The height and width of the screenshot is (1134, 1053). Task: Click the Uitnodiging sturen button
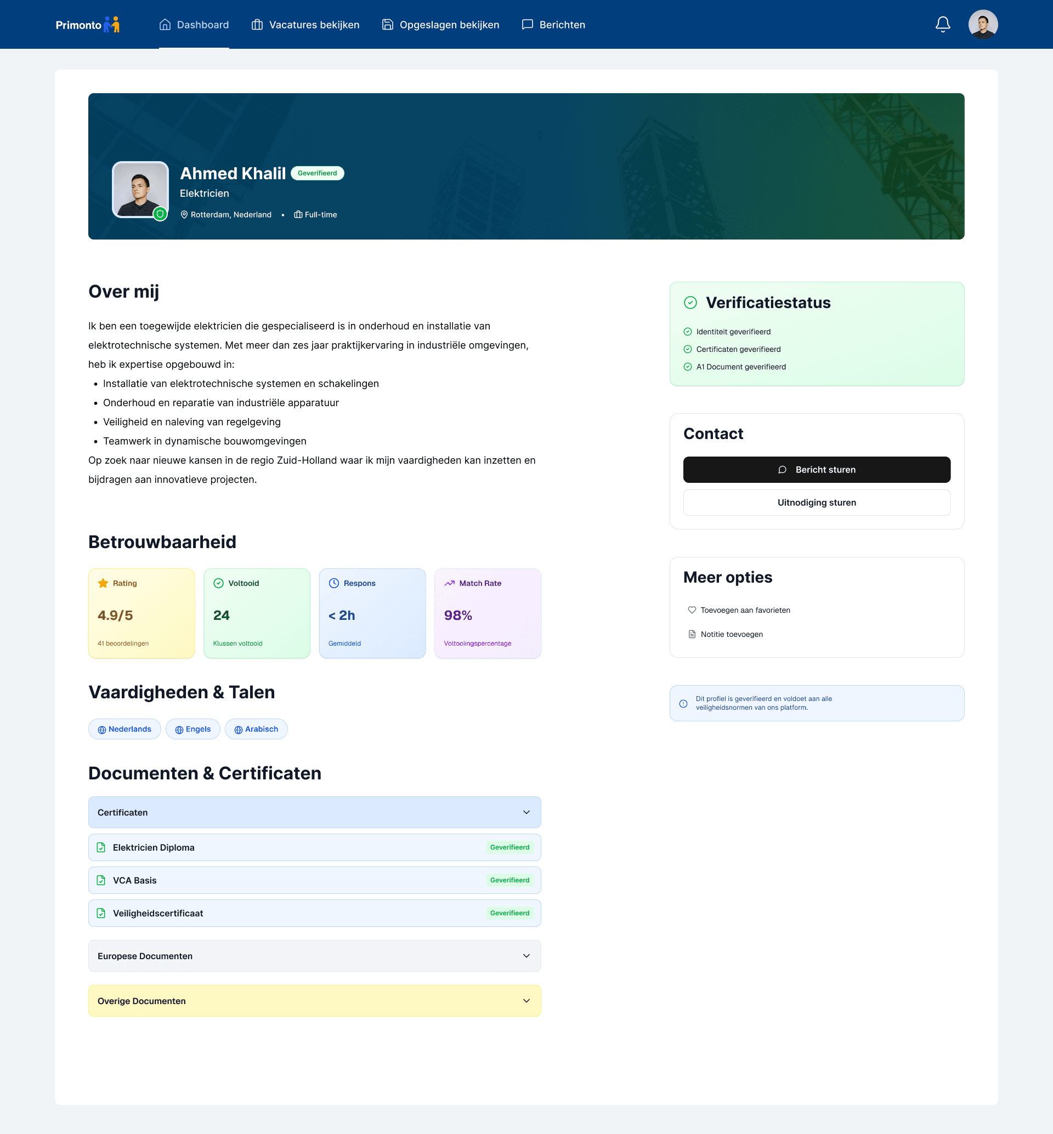tap(817, 503)
